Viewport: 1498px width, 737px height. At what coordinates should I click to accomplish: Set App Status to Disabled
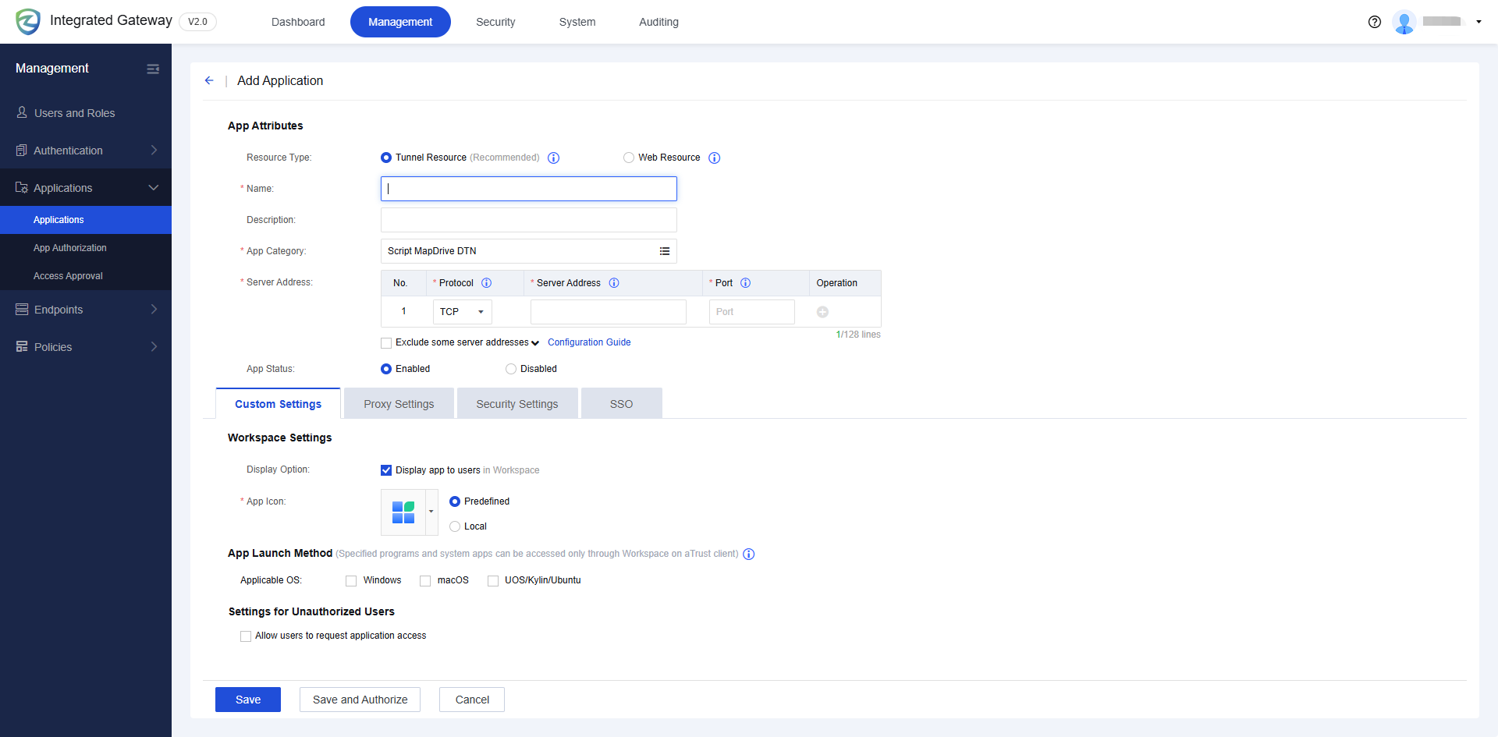click(x=511, y=368)
